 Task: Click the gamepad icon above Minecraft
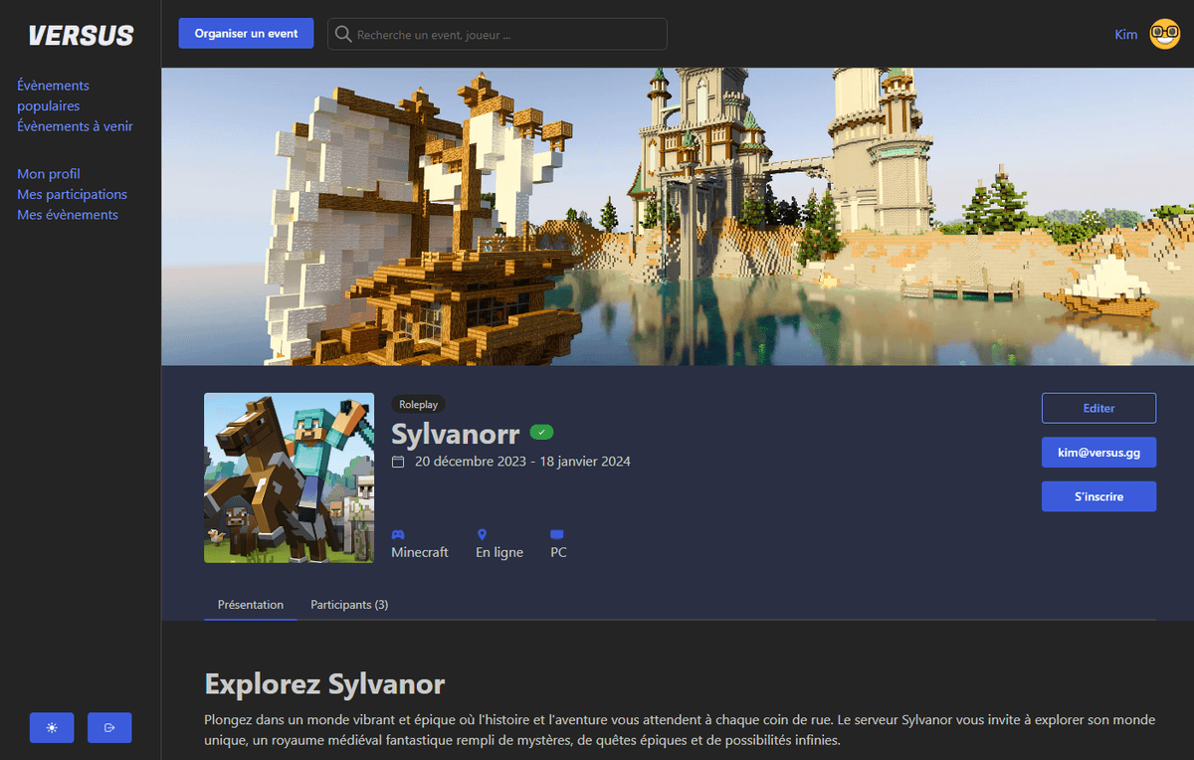point(398,535)
